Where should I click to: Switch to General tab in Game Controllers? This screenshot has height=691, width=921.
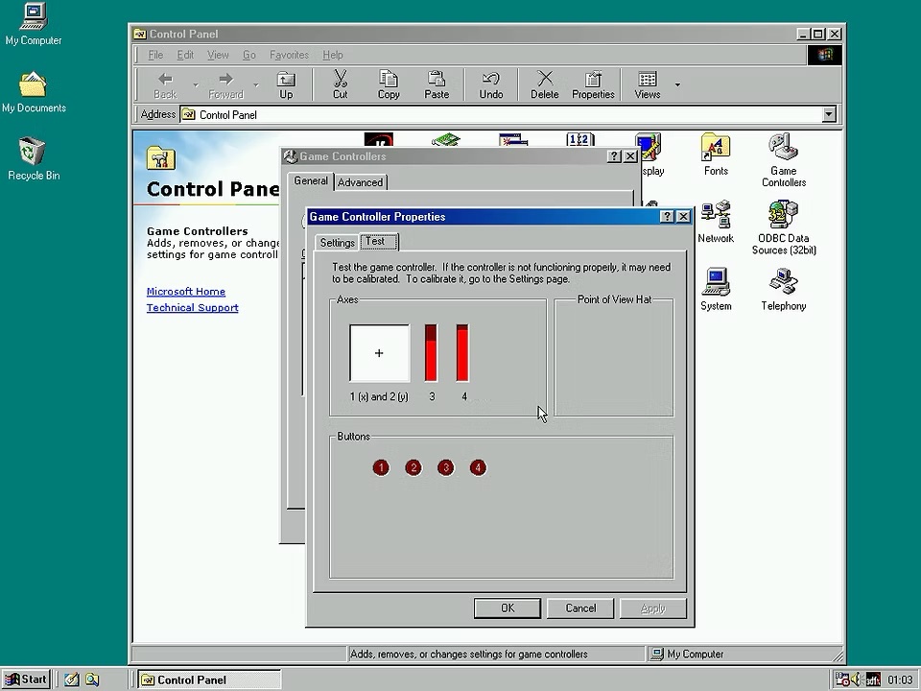[311, 180]
